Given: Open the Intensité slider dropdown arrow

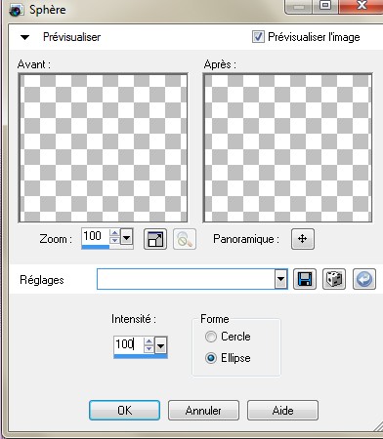Looking at the screenshot, I should (x=160, y=345).
